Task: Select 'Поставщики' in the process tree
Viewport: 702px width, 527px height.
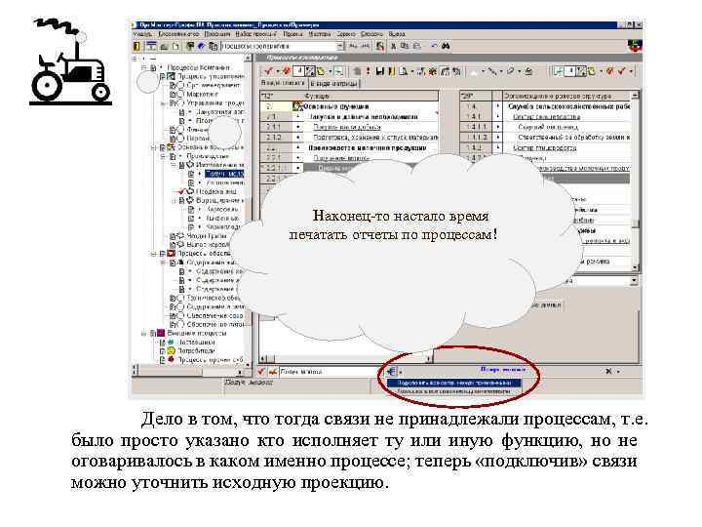Action: tap(197, 342)
